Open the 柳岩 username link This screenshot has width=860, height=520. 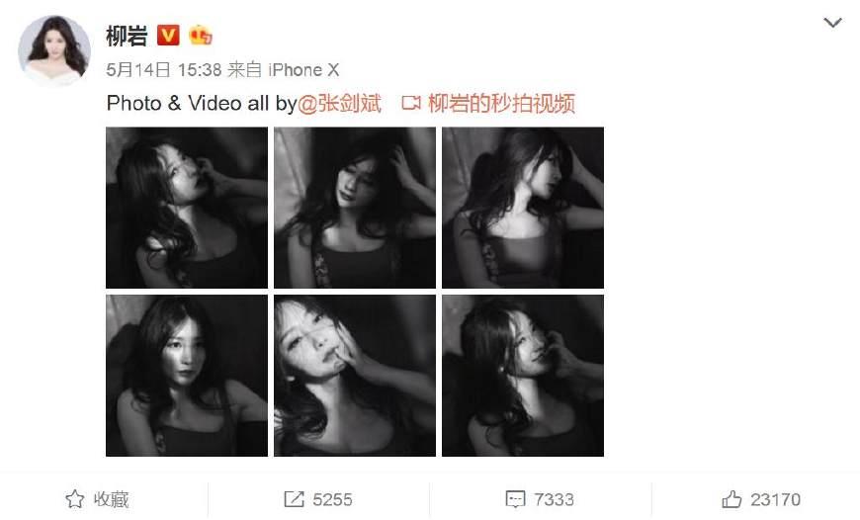point(127,36)
